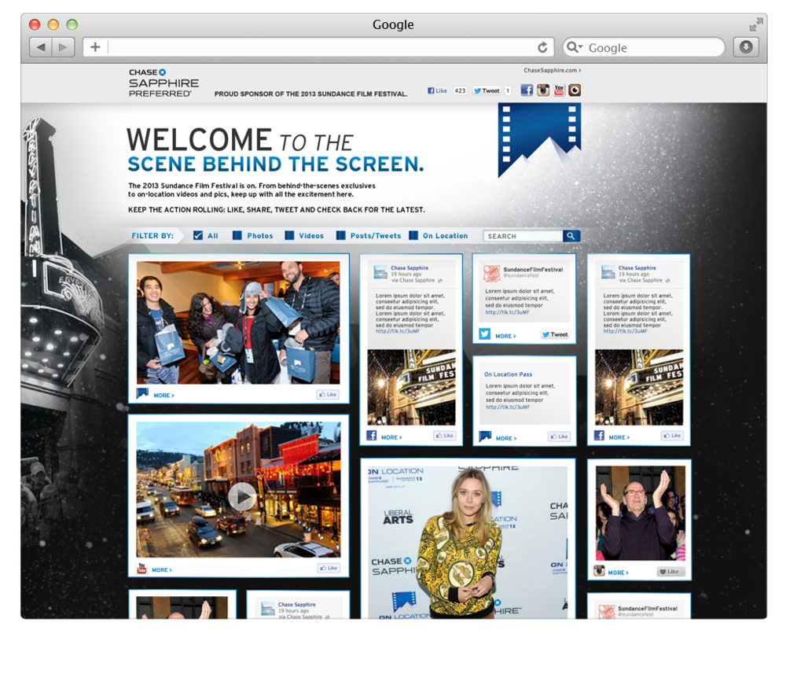This screenshot has height=689, width=786.
Task: Click the Chase Sapphire Preferred logo
Action: tap(163, 83)
